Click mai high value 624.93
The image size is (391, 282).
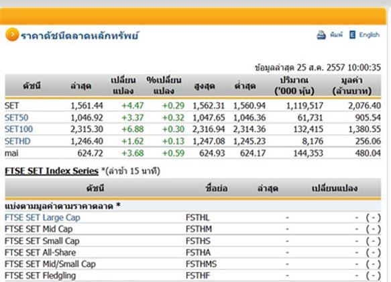pyautogui.click(x=212, y=153)
